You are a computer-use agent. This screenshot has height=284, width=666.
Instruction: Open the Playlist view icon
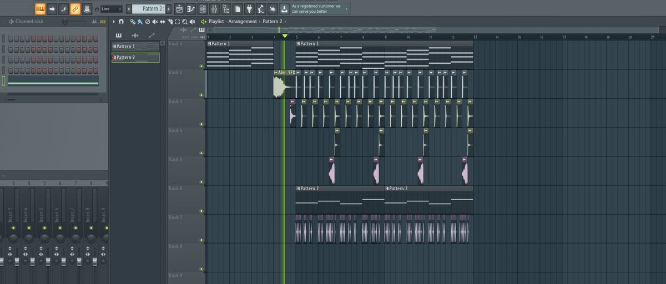(x=179, y=9)
